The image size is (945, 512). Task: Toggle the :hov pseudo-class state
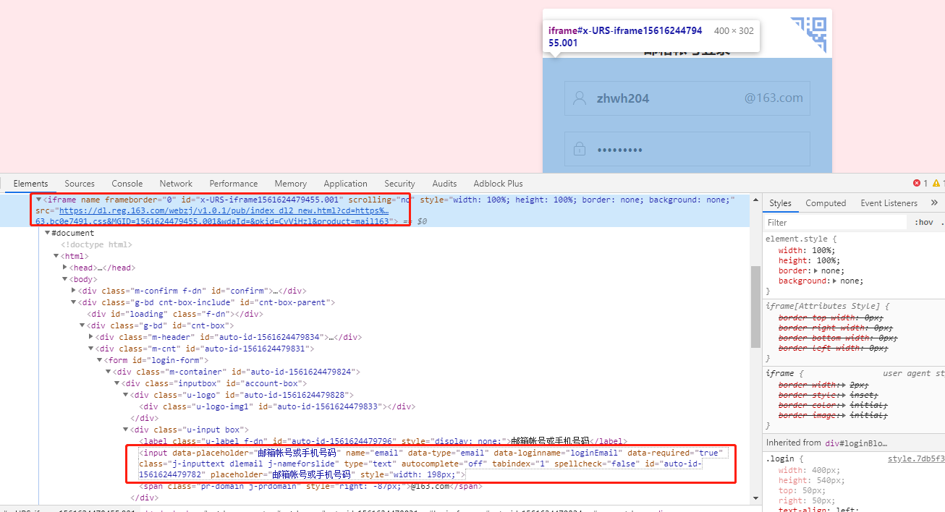pyautogui.click(x=925, y=222)
